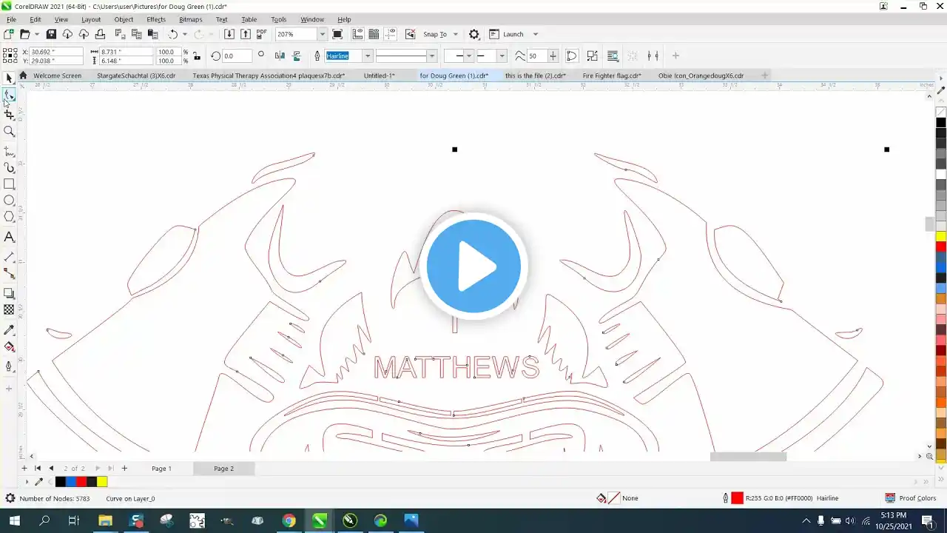The image size is (947, 533).
Task: Open the Bitmaps menu
Action: pos(191,19)
